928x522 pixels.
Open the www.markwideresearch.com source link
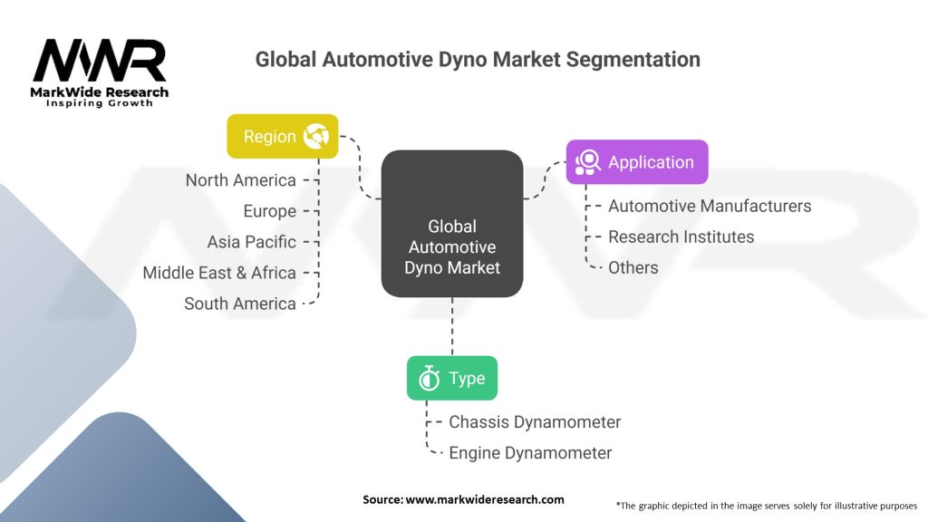(485, 499)
